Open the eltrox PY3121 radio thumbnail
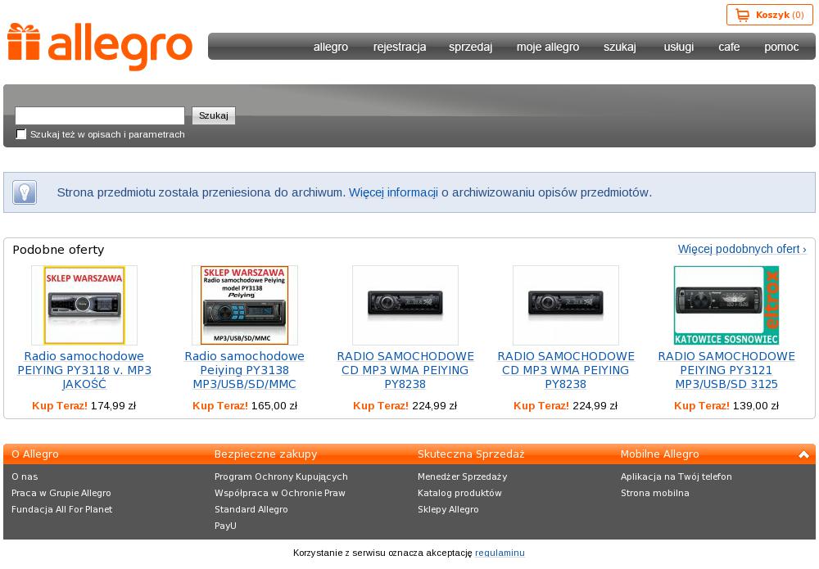 pos(726,305)
